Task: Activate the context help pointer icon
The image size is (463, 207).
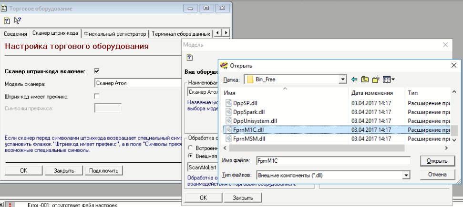Action: pos(18,20)
